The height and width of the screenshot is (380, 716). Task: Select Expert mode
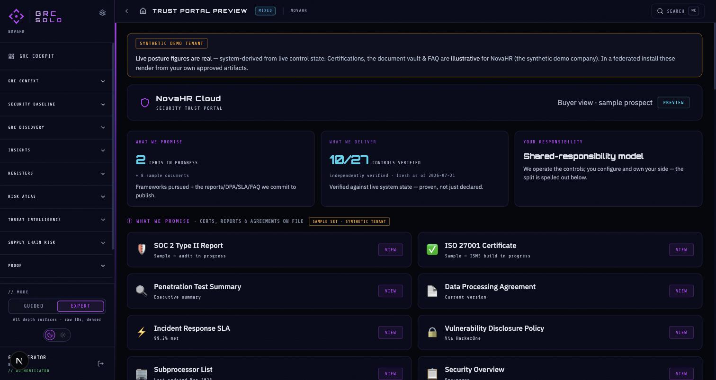[81, 306]
